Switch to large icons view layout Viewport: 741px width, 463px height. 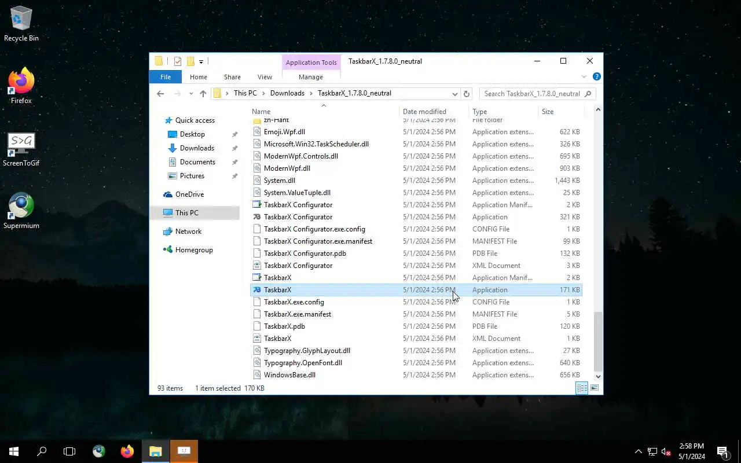pos(595,388)
